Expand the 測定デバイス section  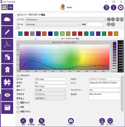point(18,112)
